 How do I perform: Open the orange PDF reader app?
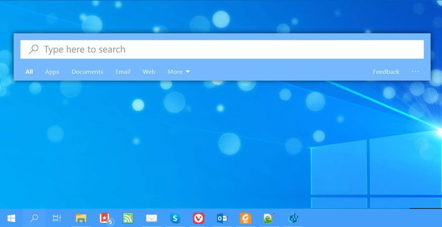(x=245, y=218)
